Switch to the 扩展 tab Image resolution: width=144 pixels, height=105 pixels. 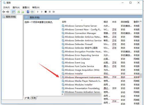click(27, 98)
